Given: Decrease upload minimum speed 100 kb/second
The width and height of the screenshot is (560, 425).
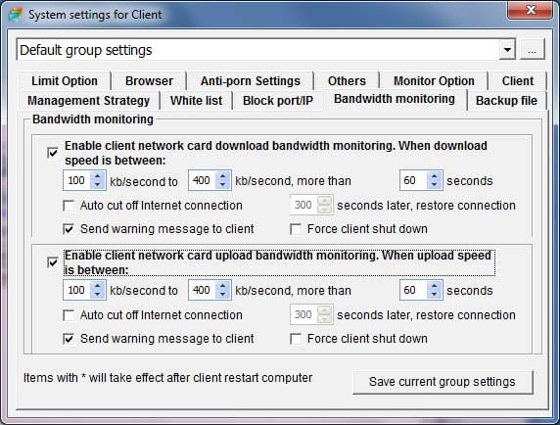Looking at the screenshot, I should pos(98,295).
